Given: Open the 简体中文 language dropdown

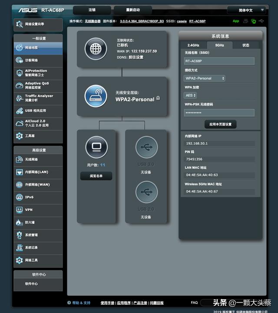Looking at the screenshot, I should point(246,10).
